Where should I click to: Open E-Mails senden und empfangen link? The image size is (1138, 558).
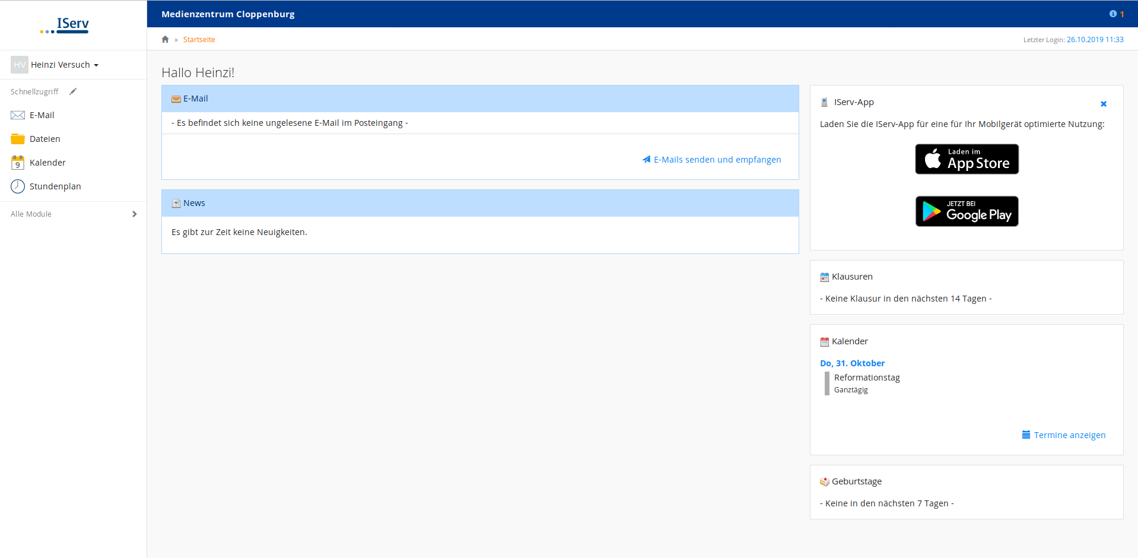(717, 160)
